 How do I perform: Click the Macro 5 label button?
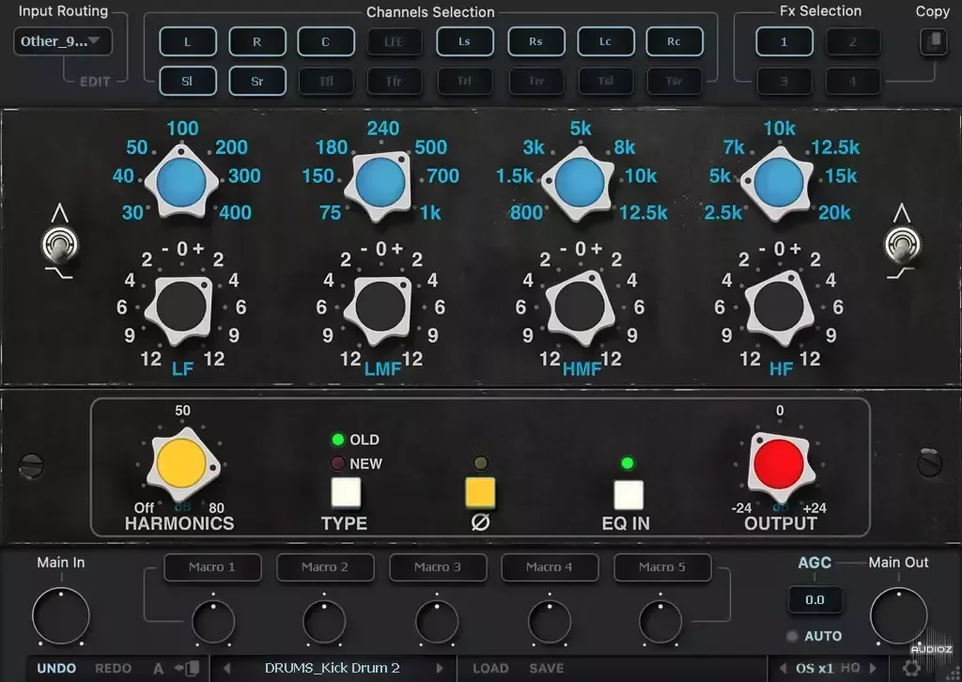pos(662,567)
